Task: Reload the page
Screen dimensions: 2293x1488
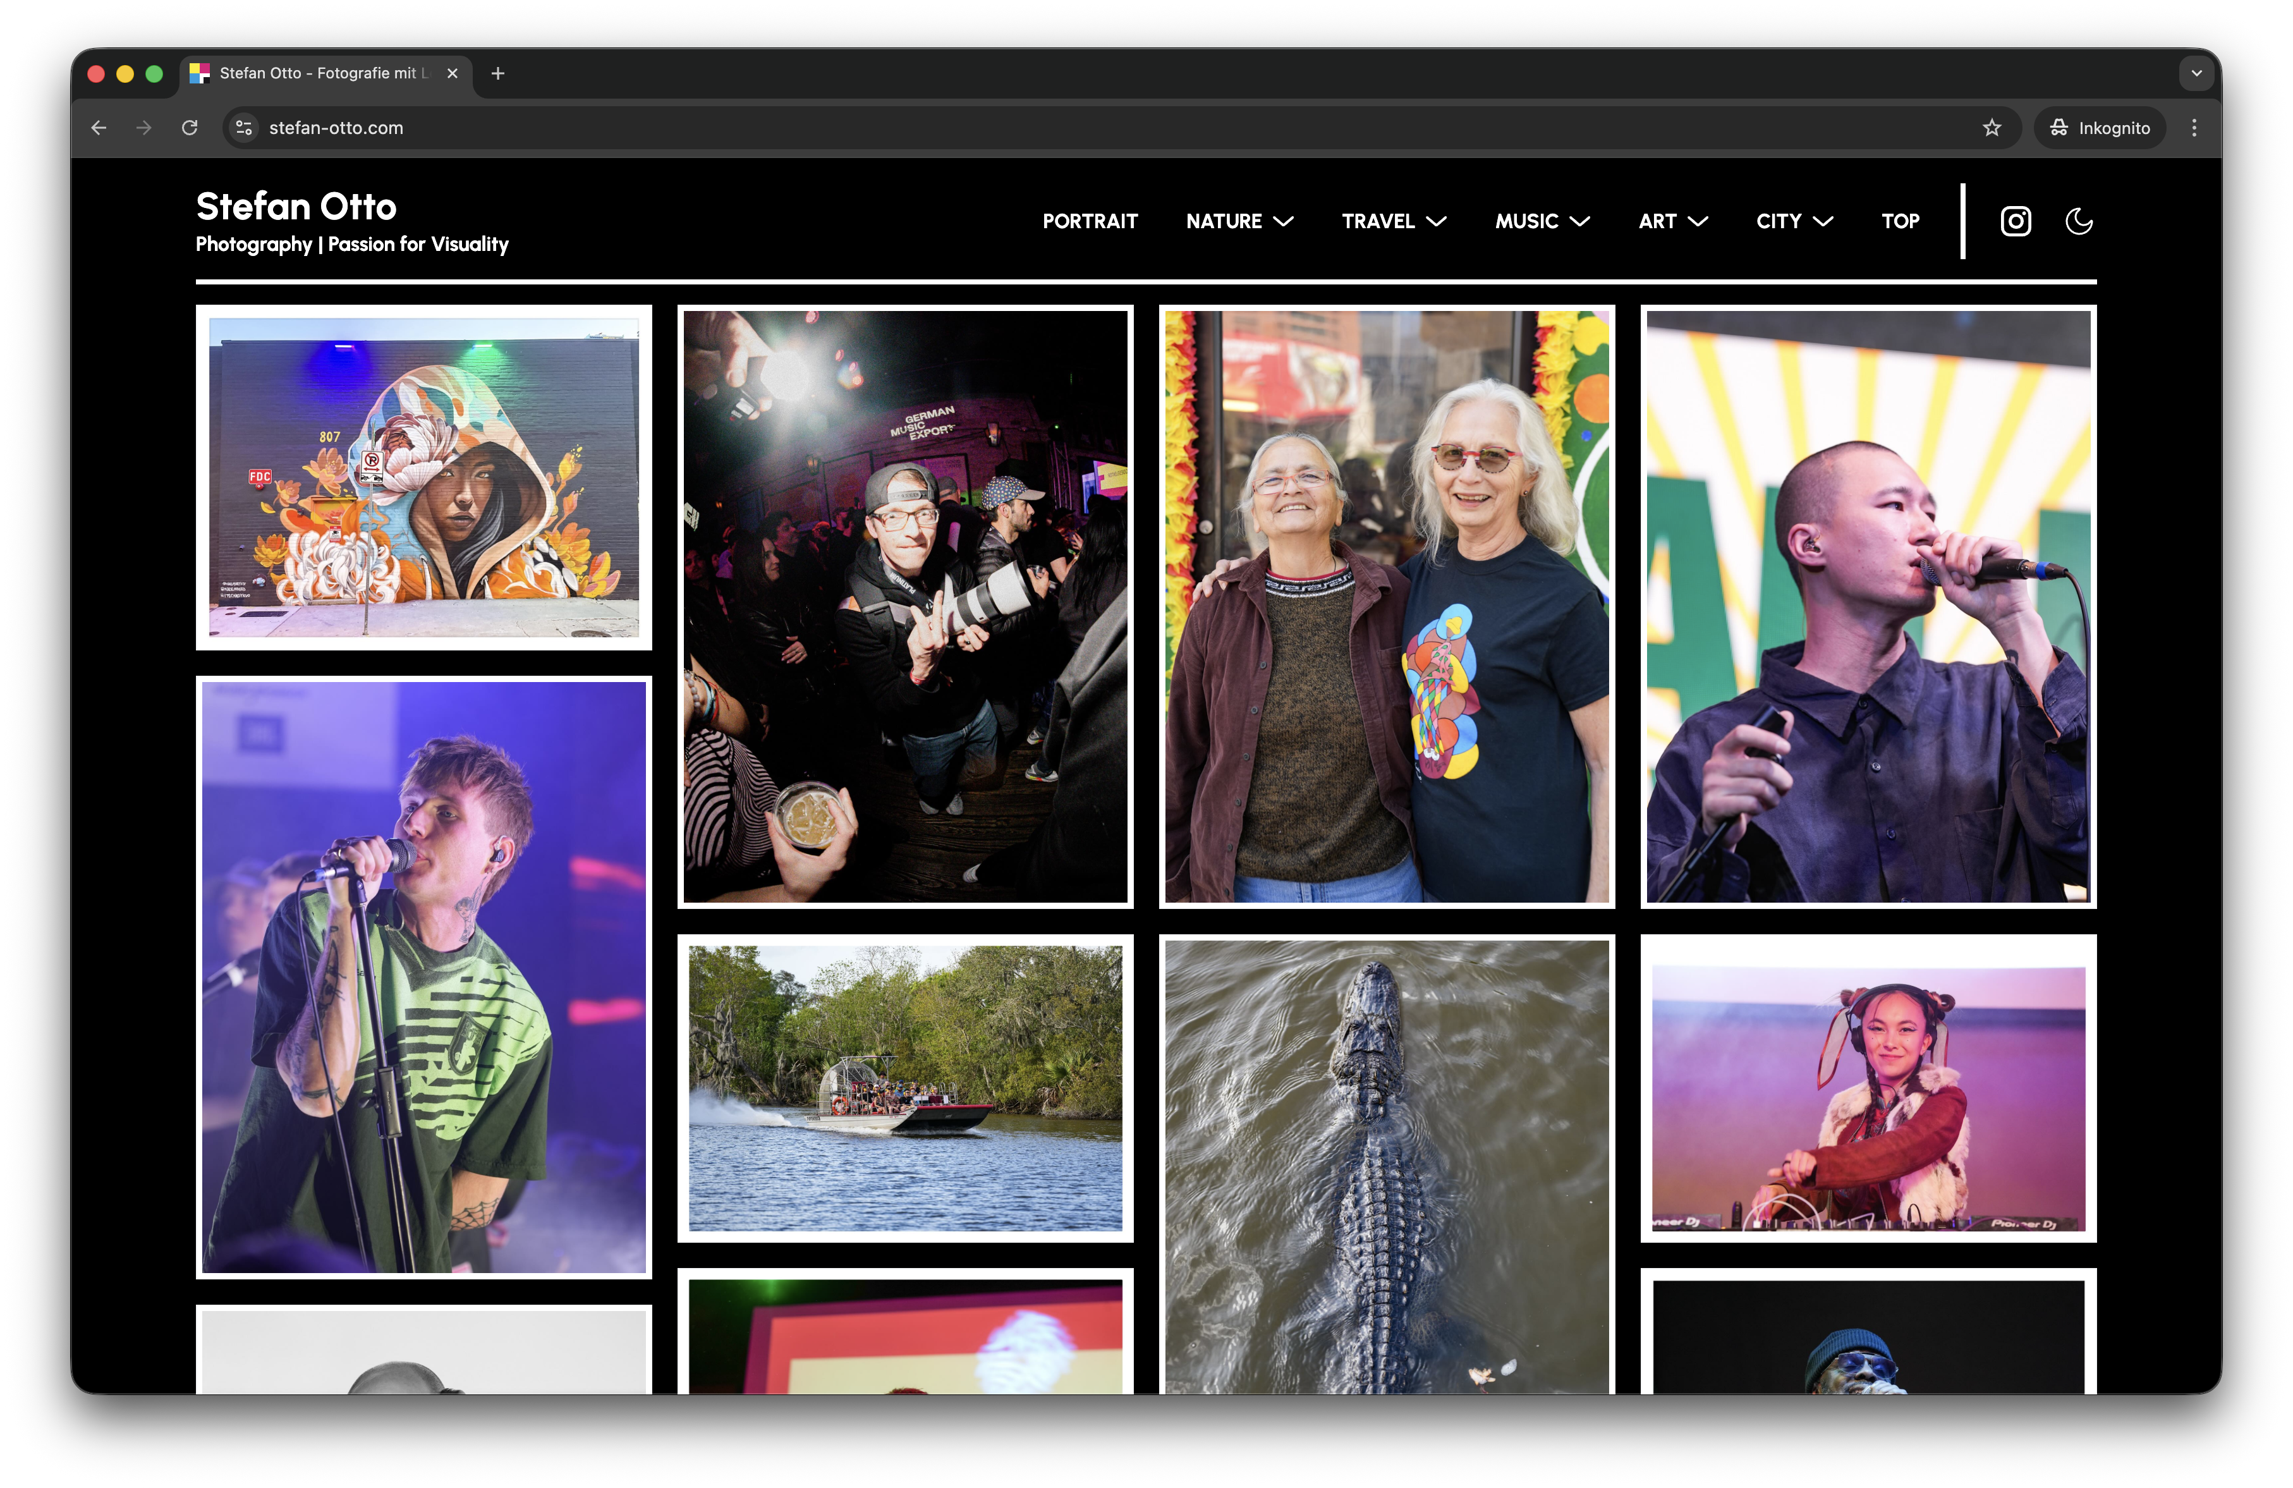Action: [190, 128]
